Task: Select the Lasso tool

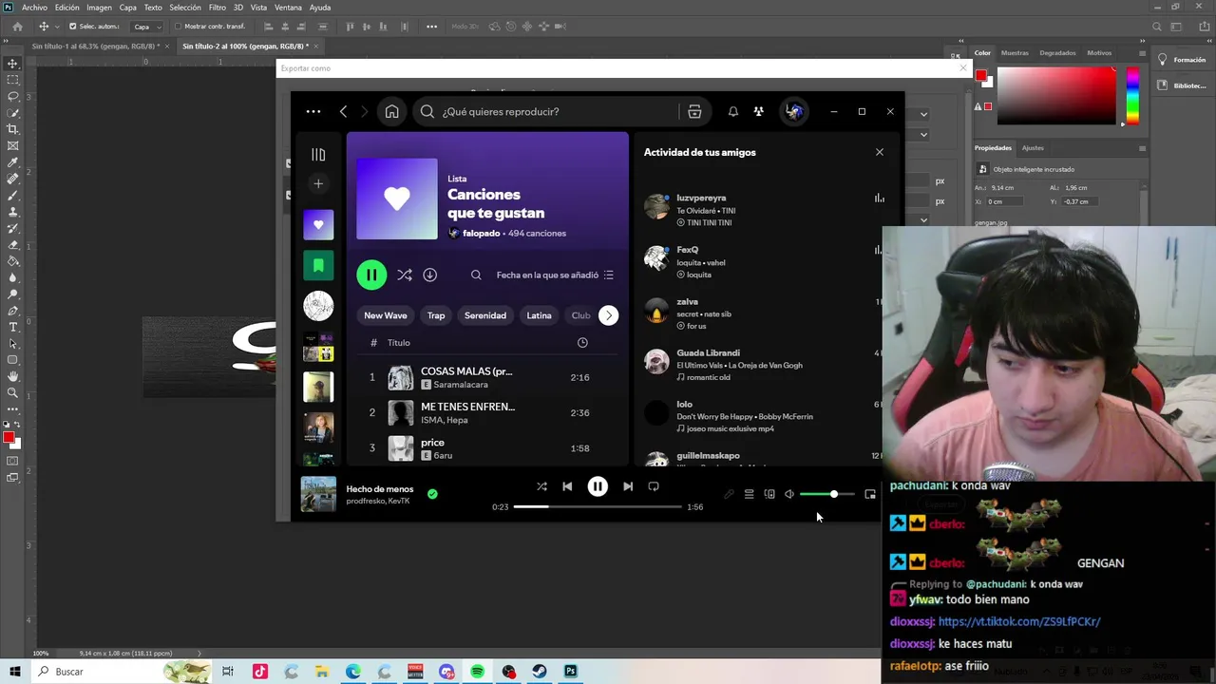Action: 12,96
